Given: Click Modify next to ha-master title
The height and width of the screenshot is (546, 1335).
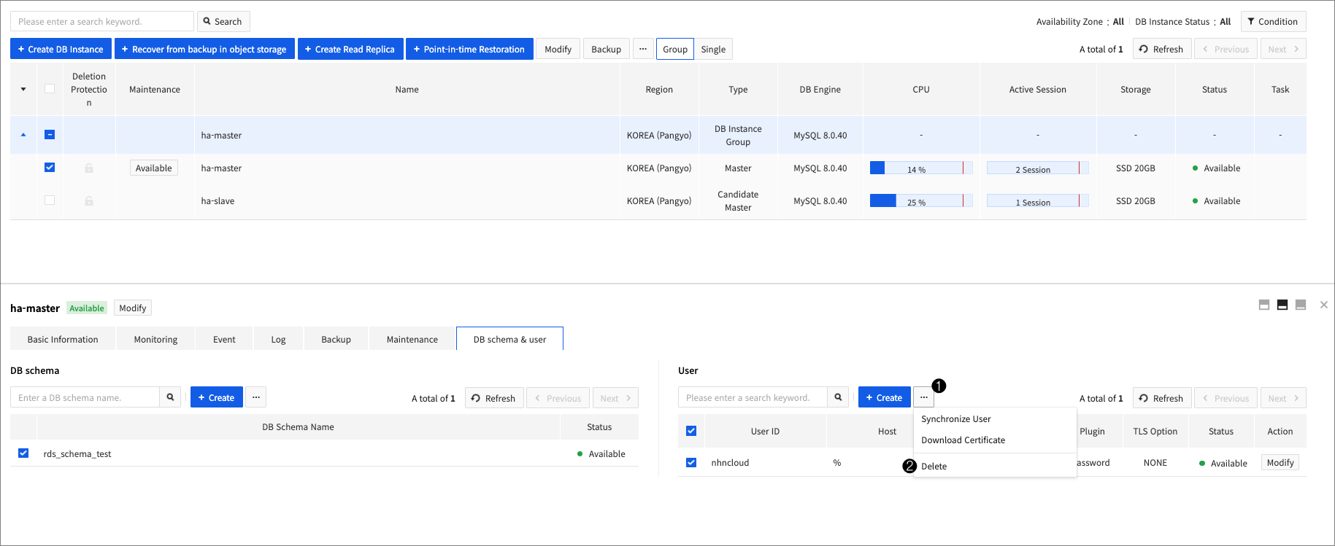Looking at the screenshot, I should coord(133,308).
